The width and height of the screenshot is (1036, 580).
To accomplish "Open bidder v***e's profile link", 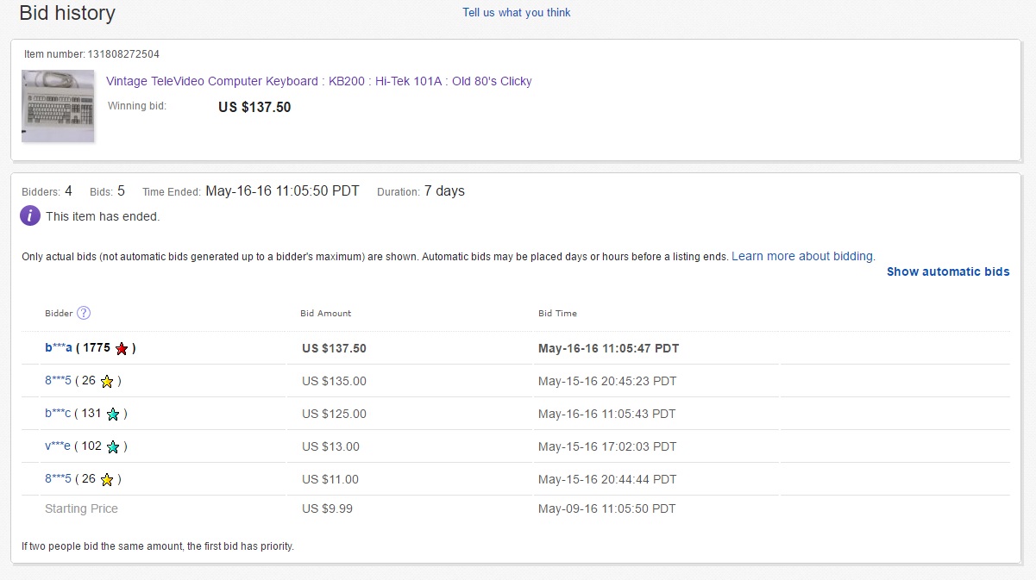I will [58, 446].
